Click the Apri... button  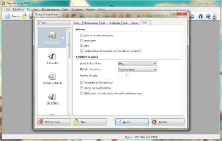(90, 122)
